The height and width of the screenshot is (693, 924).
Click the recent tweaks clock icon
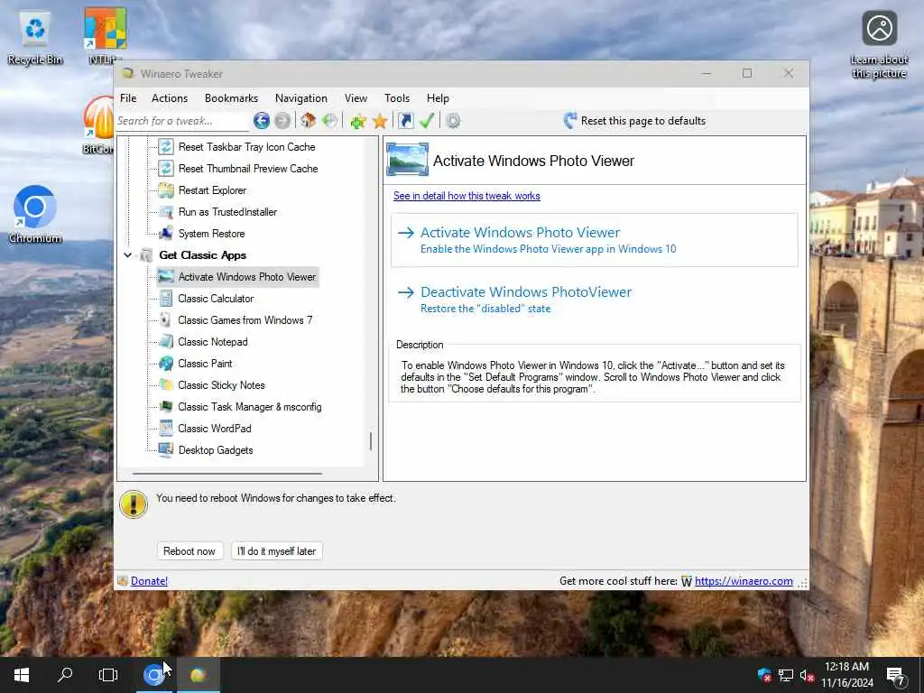(330, 121)
